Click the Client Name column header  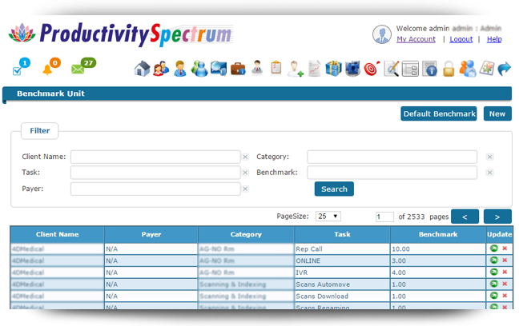[x=57, y=235]
